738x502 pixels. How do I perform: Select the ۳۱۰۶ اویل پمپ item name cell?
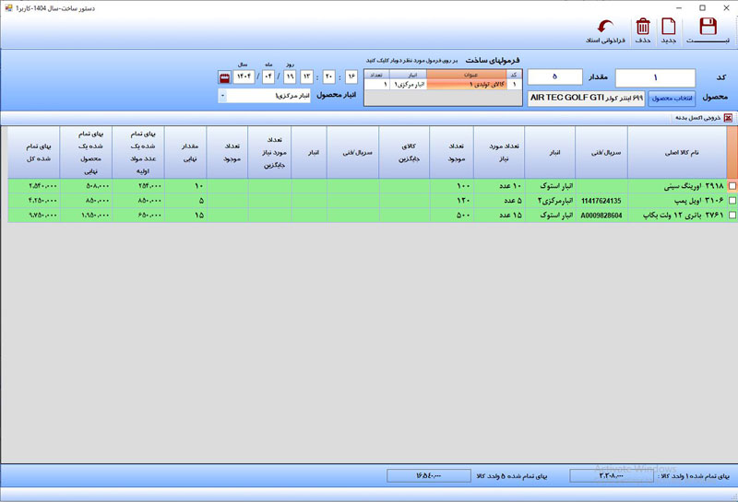677,201
